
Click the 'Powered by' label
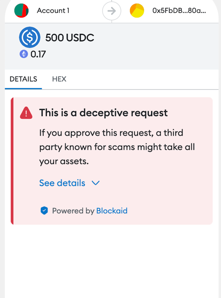[x=73, y=211]
